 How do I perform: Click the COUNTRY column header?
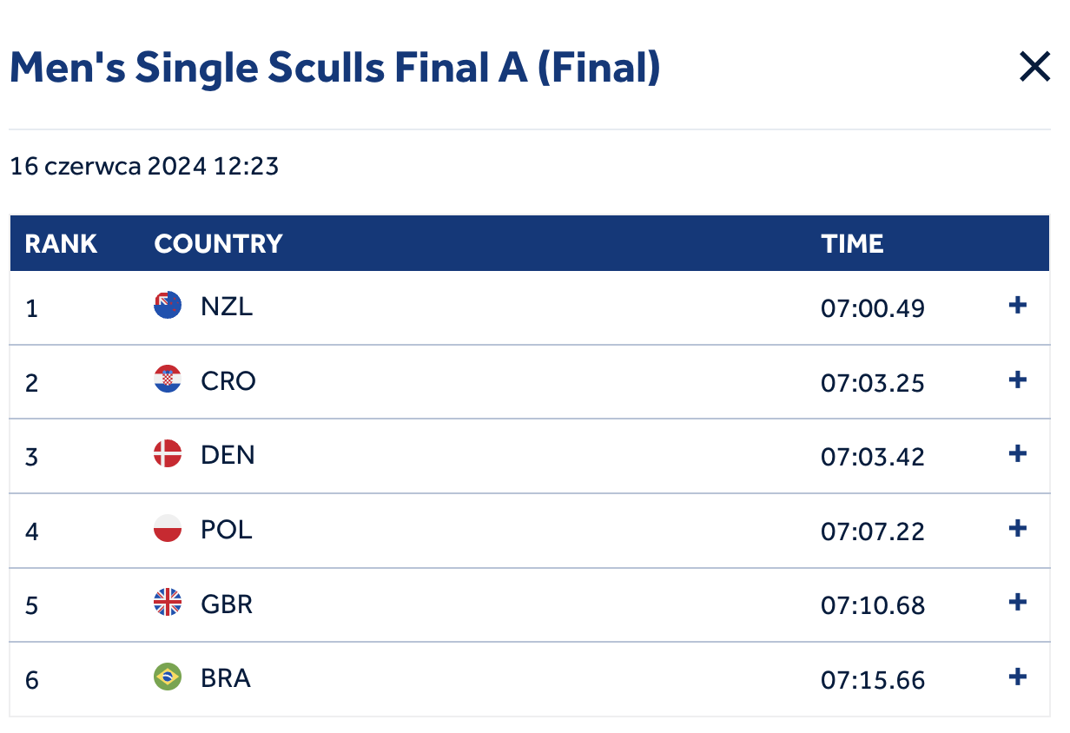218,244
